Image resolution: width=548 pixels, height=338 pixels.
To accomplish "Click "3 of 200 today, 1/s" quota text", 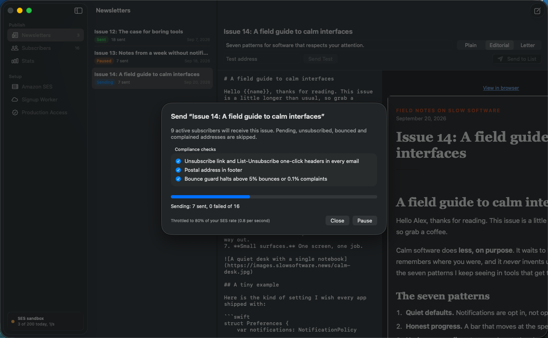I will pyautogui.click(x=36, y=324).
